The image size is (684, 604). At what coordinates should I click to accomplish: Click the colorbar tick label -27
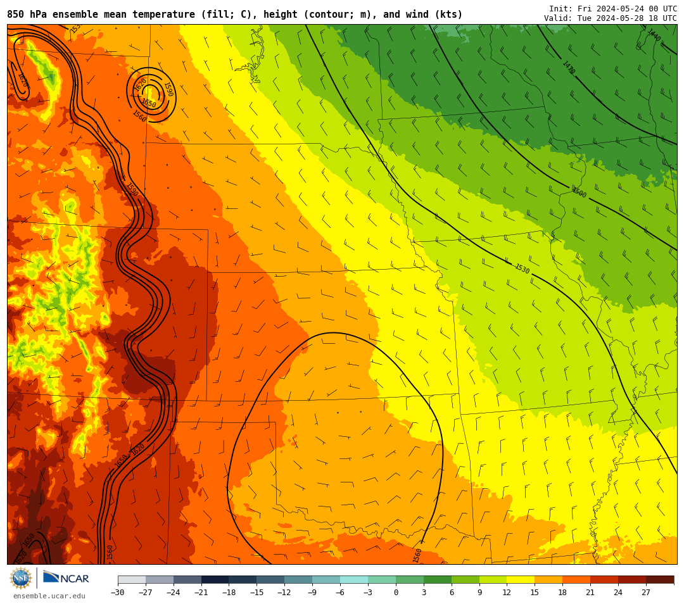pyautogui.click(x=146, y=592)
